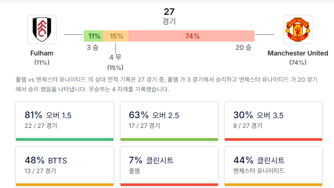Click the head-to-head summary paragraph text
The width and height of the screenshot is (334, 188).
click(166, 84)
